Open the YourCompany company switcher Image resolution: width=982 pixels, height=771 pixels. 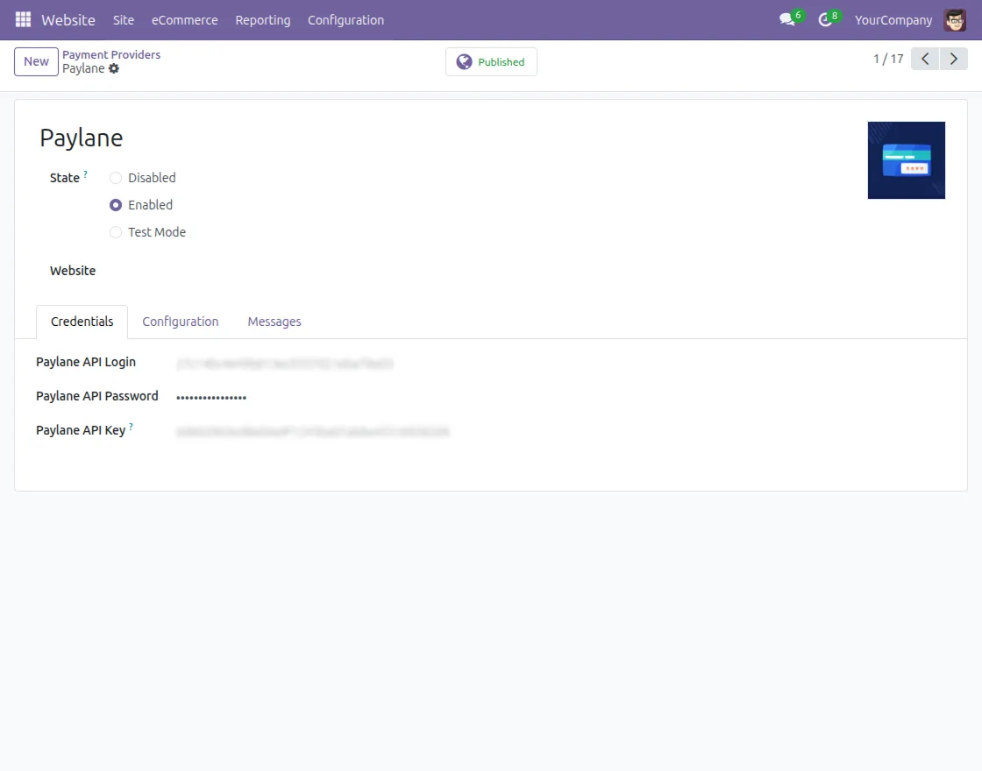click(x=893, y=19)
